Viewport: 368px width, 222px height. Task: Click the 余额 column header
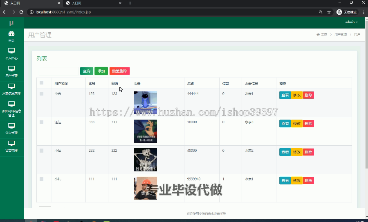tap(190, 84)
